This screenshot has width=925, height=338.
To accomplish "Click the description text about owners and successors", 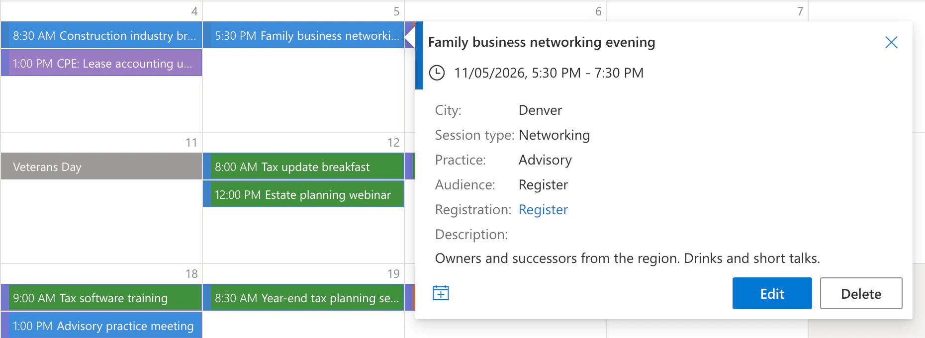I will [628, 258].
